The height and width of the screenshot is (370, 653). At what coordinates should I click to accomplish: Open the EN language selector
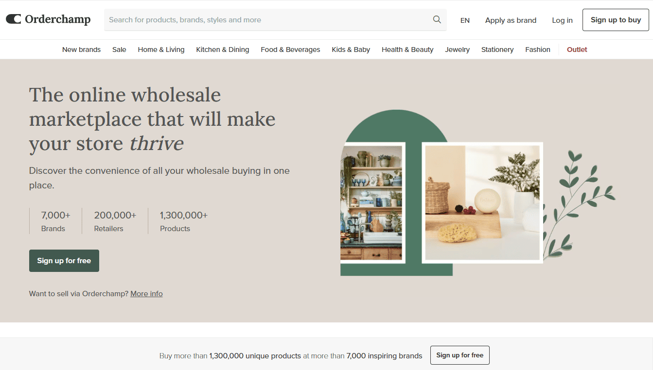click(x=465, y=20)
